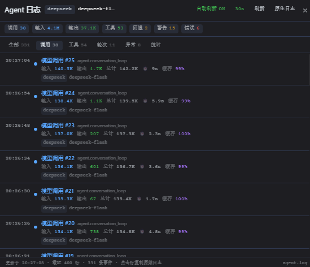Click the deepseek tag in call #21 row
The height and width of the screenshot is (267, 310).
(54, 208)
